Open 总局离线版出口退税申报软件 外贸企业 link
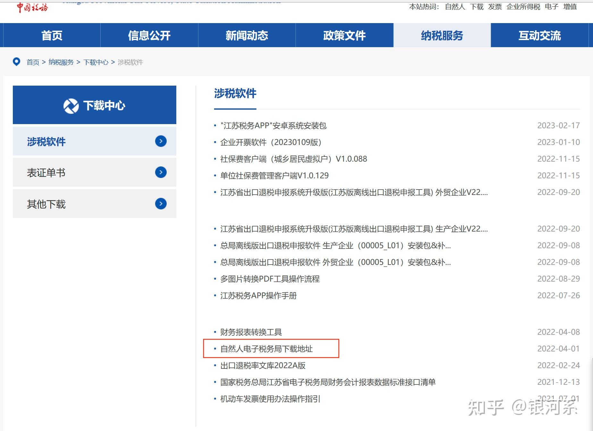Screen dimensions: 593x431 (x=336, y=262)
